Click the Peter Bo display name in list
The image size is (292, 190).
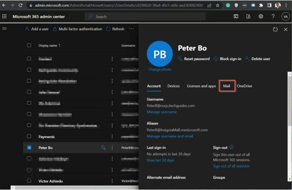pos(45,148)
